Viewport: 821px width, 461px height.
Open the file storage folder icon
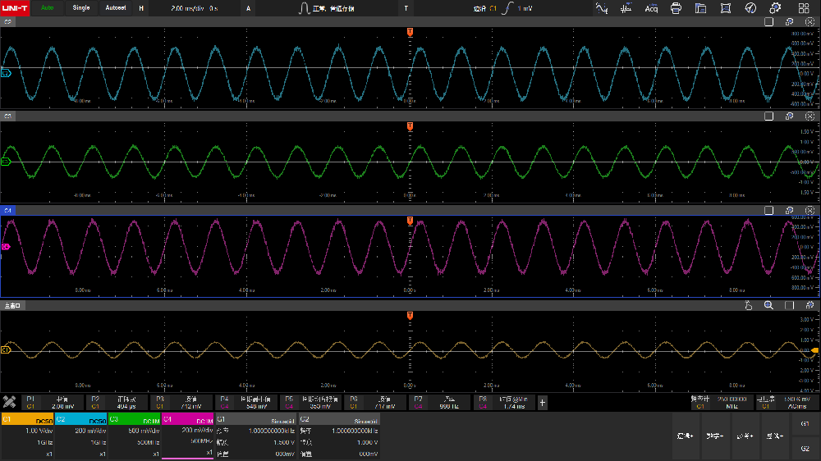coord(700,8)
